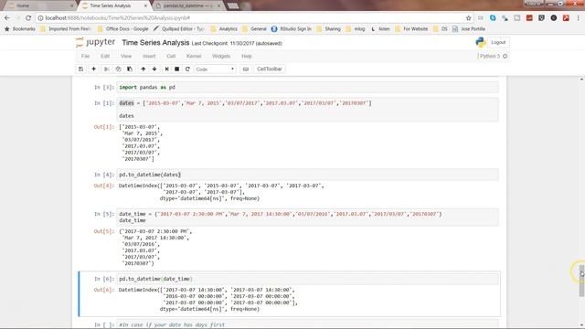The width and height of the screenshot is (585, 329).
Task: Open the Bookmarks folder in bookmarks bar
Action: pos(20,28)
